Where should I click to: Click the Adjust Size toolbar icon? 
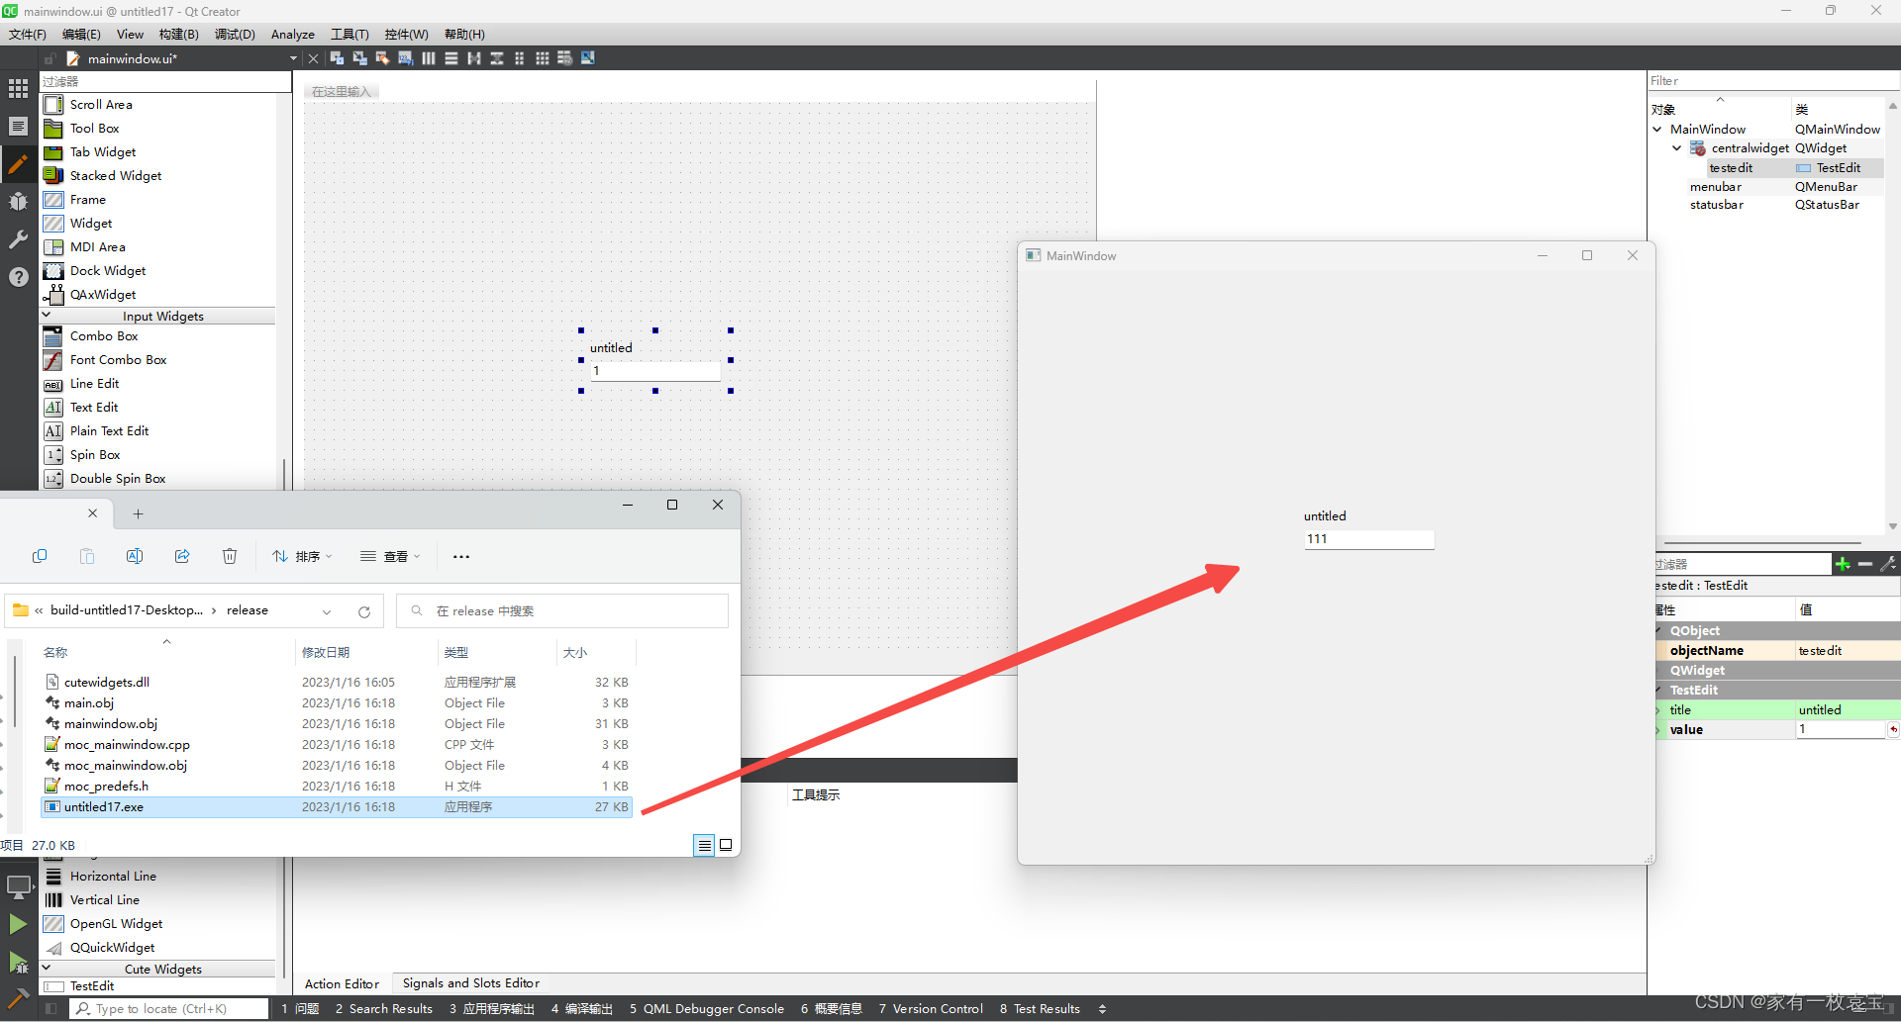[x=588, y=58]
